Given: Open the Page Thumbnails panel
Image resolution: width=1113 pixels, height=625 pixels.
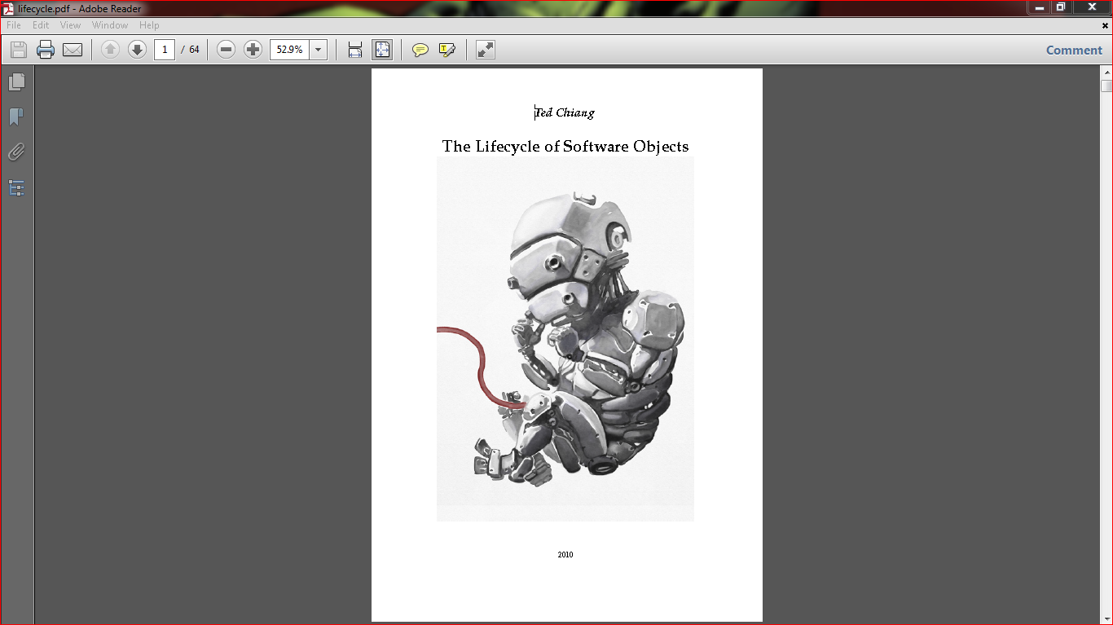Looking at the screenshot, I should coord(17,81).
